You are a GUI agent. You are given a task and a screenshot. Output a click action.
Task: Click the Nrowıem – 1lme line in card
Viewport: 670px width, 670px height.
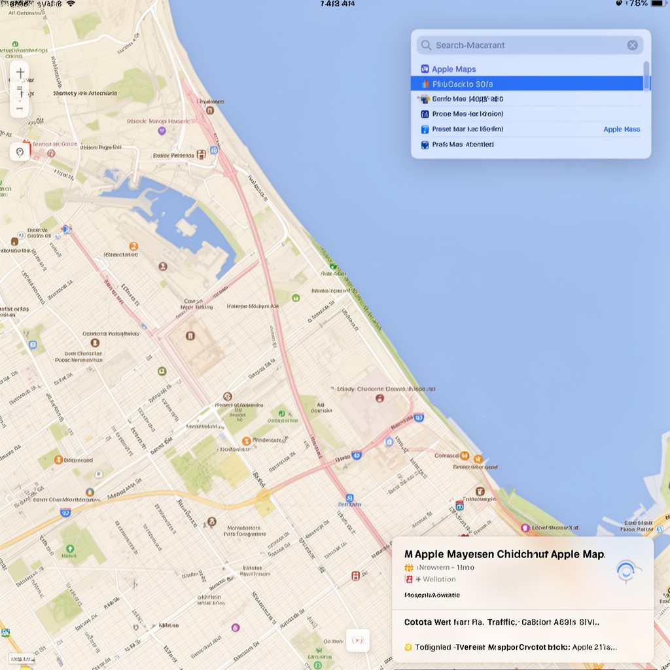(445, 567)
